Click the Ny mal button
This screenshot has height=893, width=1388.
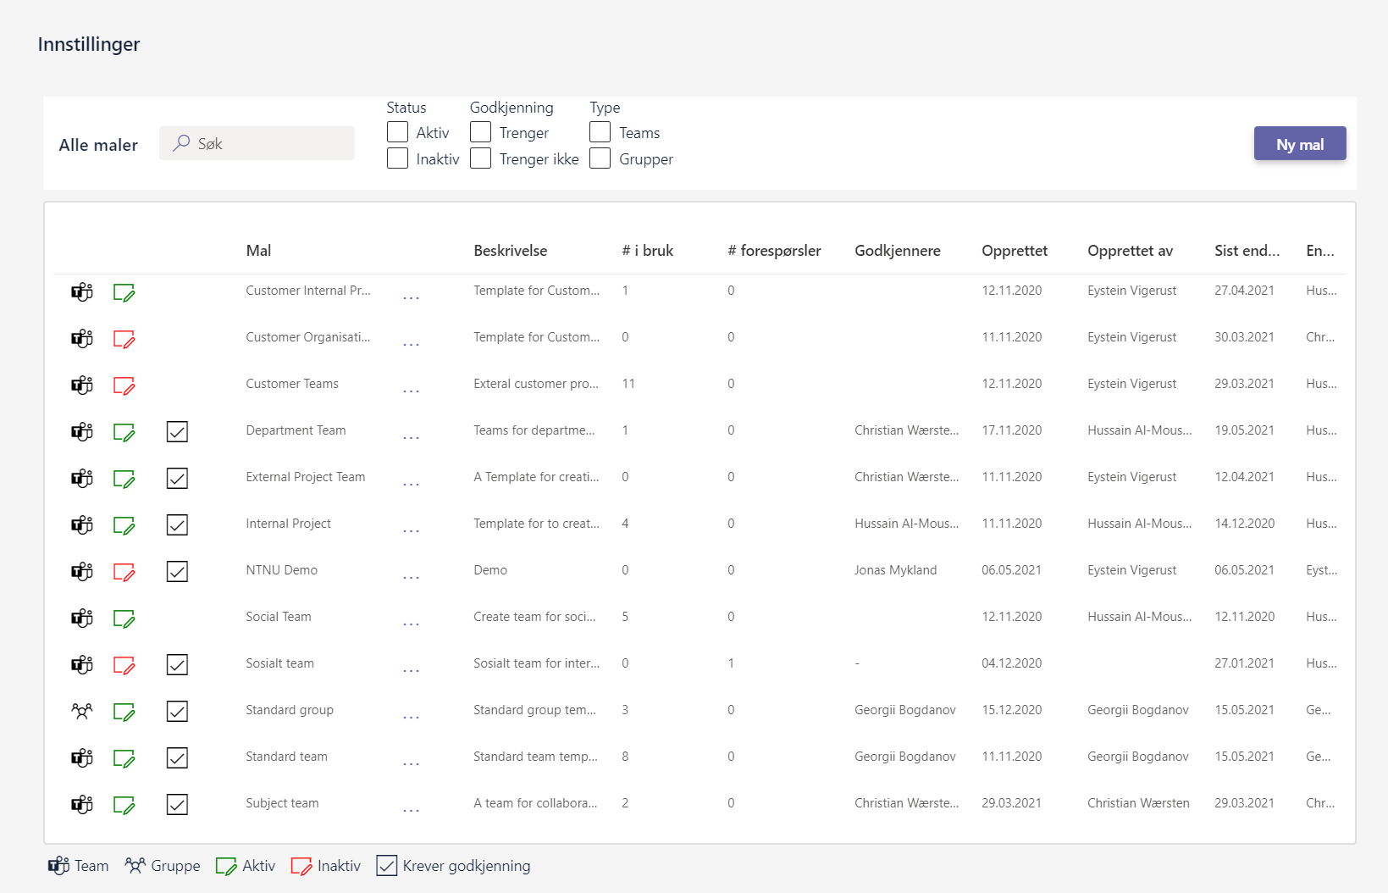point(1300,143)
